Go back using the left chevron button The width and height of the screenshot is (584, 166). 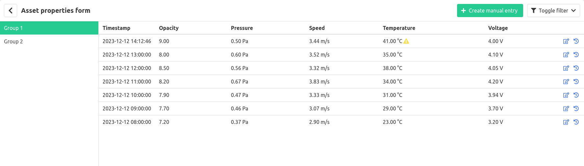point(11,11)
